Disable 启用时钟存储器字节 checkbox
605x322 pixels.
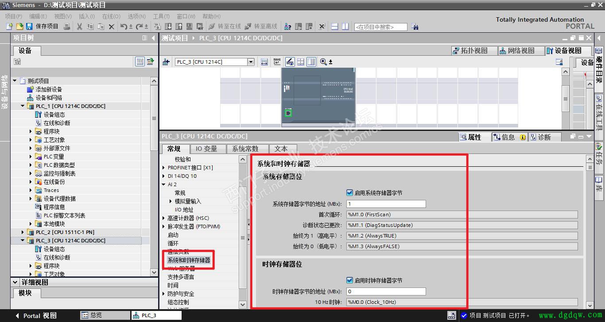tap(349, 280)
